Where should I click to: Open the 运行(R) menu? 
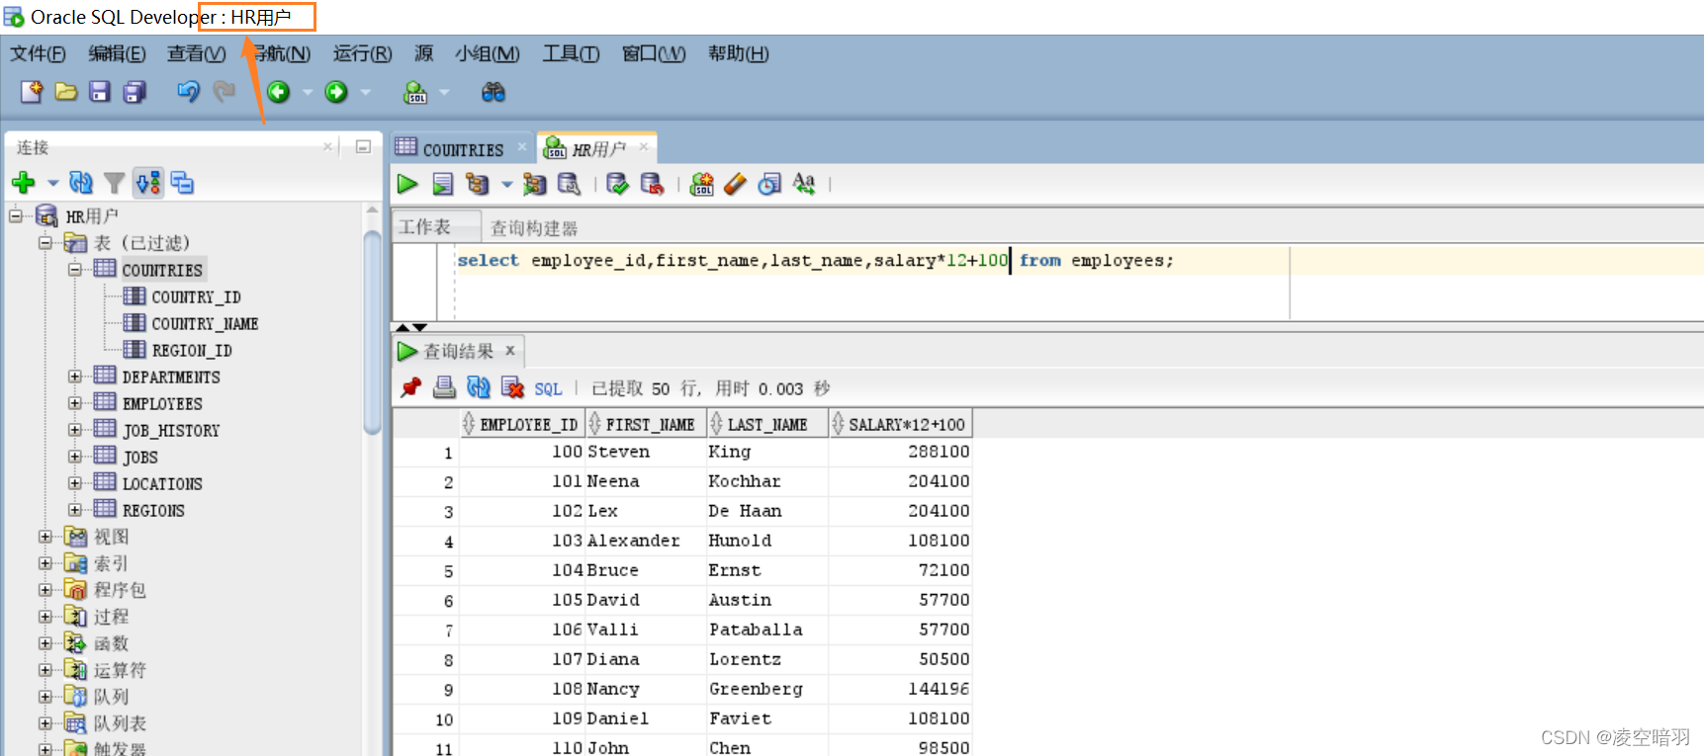click(362, 53)
